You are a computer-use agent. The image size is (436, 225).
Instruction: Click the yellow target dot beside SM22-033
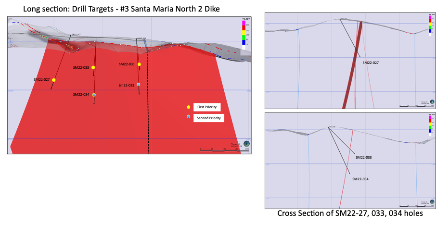coord(93,67)
